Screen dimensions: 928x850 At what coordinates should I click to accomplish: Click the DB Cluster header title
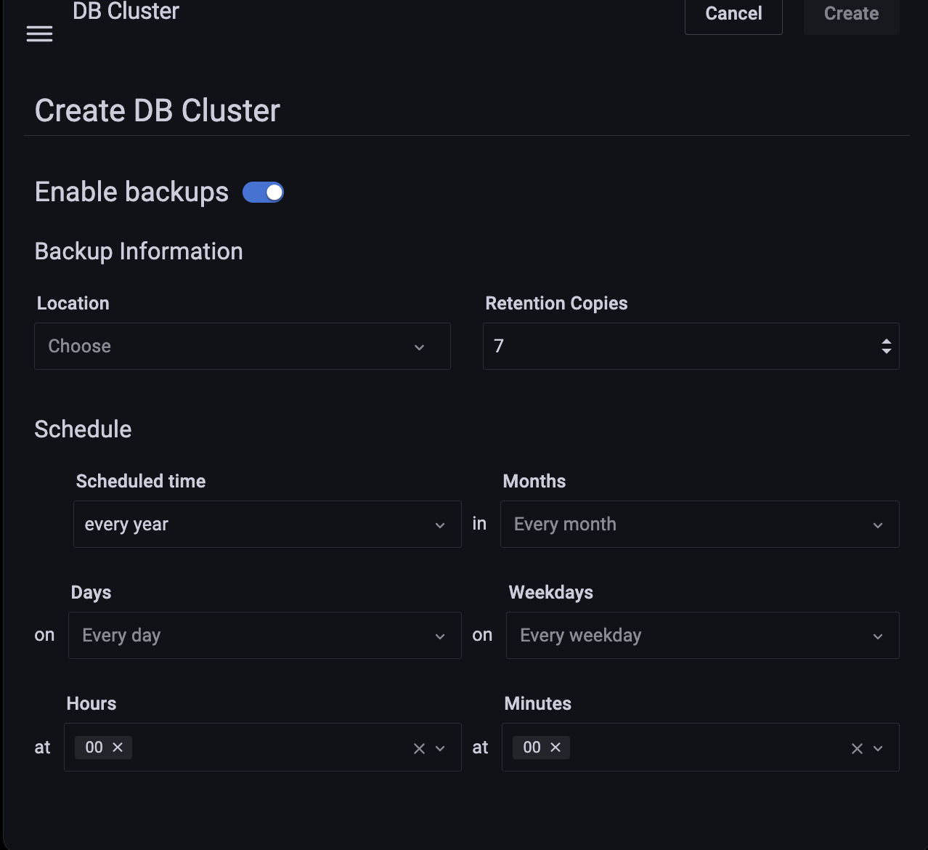click(x=126, y=11)
